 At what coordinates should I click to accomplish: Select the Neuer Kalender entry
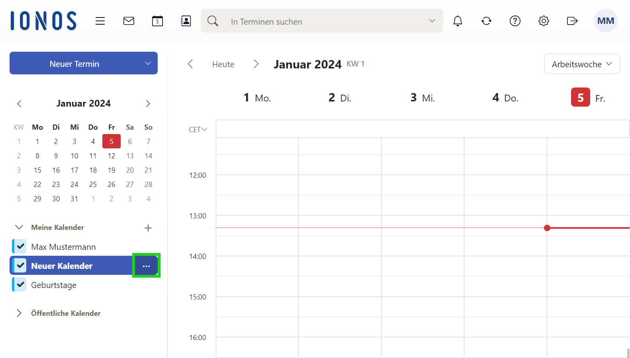(x=62, y=266)
